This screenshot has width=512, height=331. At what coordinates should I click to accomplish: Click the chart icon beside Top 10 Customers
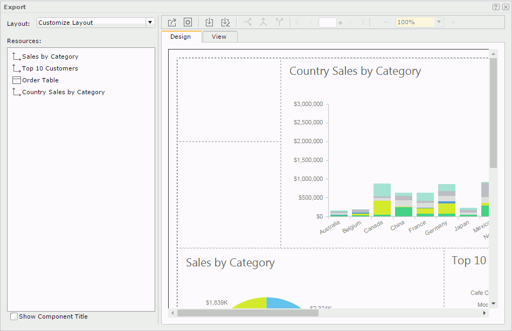point(16,68)
